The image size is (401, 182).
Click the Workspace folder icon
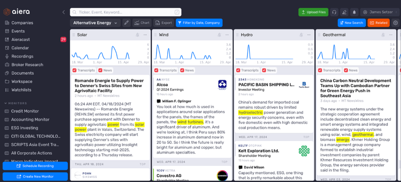tap(7, 82)
